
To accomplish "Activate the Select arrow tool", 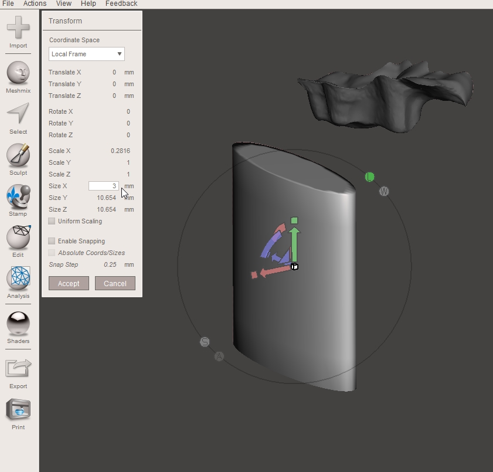I will [18, 113].
